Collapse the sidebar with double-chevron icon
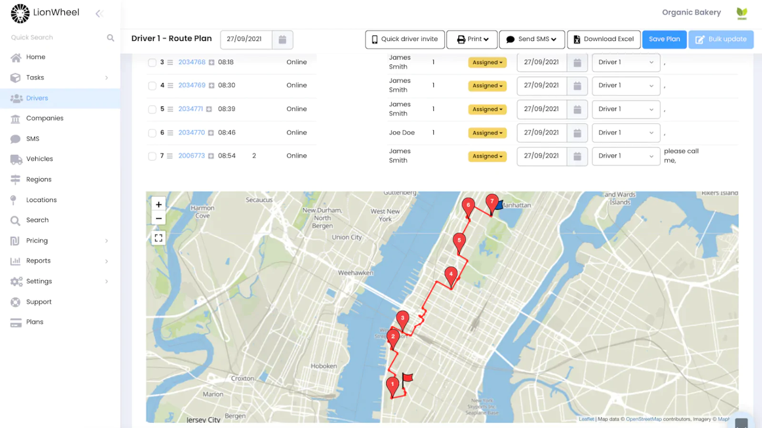 pos(99,13)
